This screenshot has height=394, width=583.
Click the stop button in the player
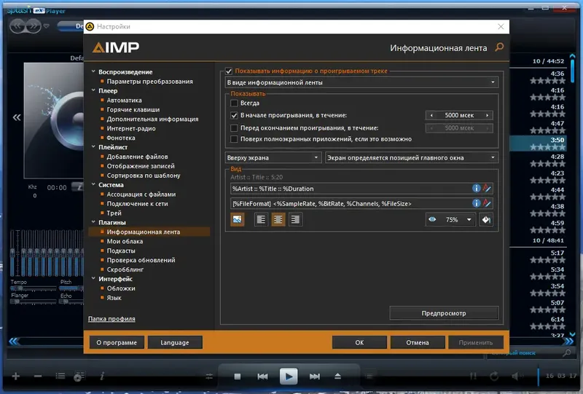click(238, 377)
